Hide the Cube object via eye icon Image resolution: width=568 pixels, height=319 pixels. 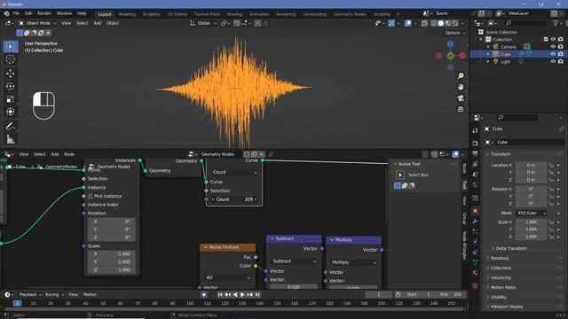(x=553, y=54)
